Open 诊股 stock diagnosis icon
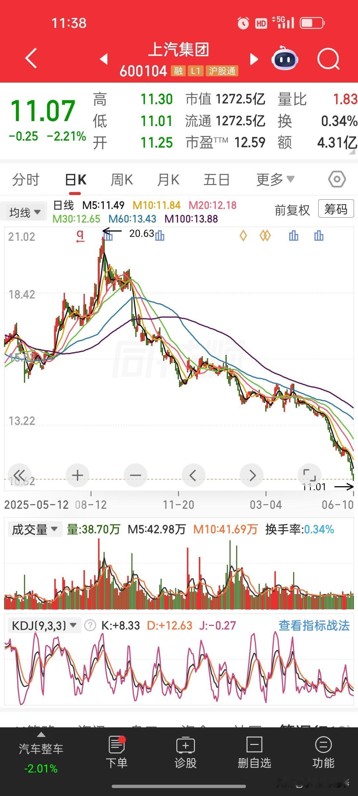358x796 pixels. click(186, 752)
